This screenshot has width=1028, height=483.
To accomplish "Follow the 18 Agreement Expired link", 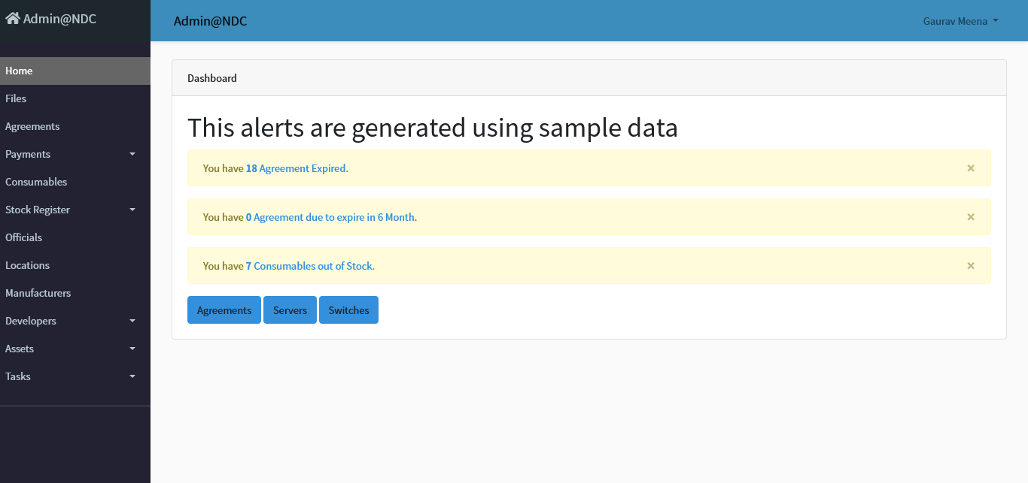I will pyautogui.click(x=297, y=168).
